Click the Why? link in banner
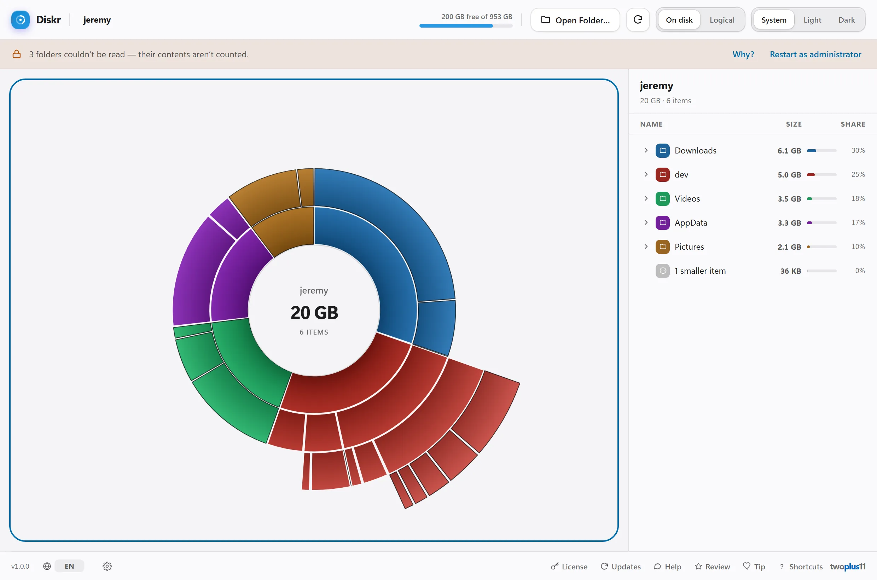Viewport: 877px width, 580px height. point(743,54)
